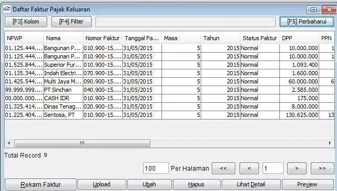
Task: Click invoice number 040.900-15....
Action: coord(103,90)
